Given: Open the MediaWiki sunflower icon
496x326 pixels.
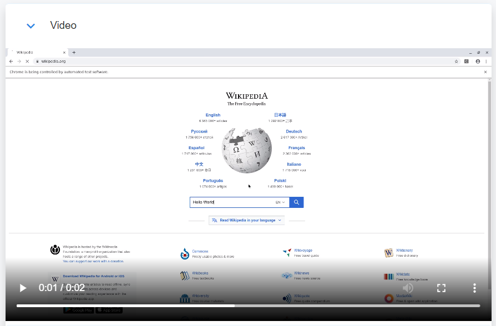Looking at the screenshot, I should (389, 298).
